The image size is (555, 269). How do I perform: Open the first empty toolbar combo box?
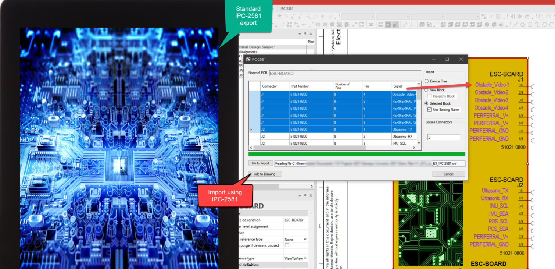(358, 17)
